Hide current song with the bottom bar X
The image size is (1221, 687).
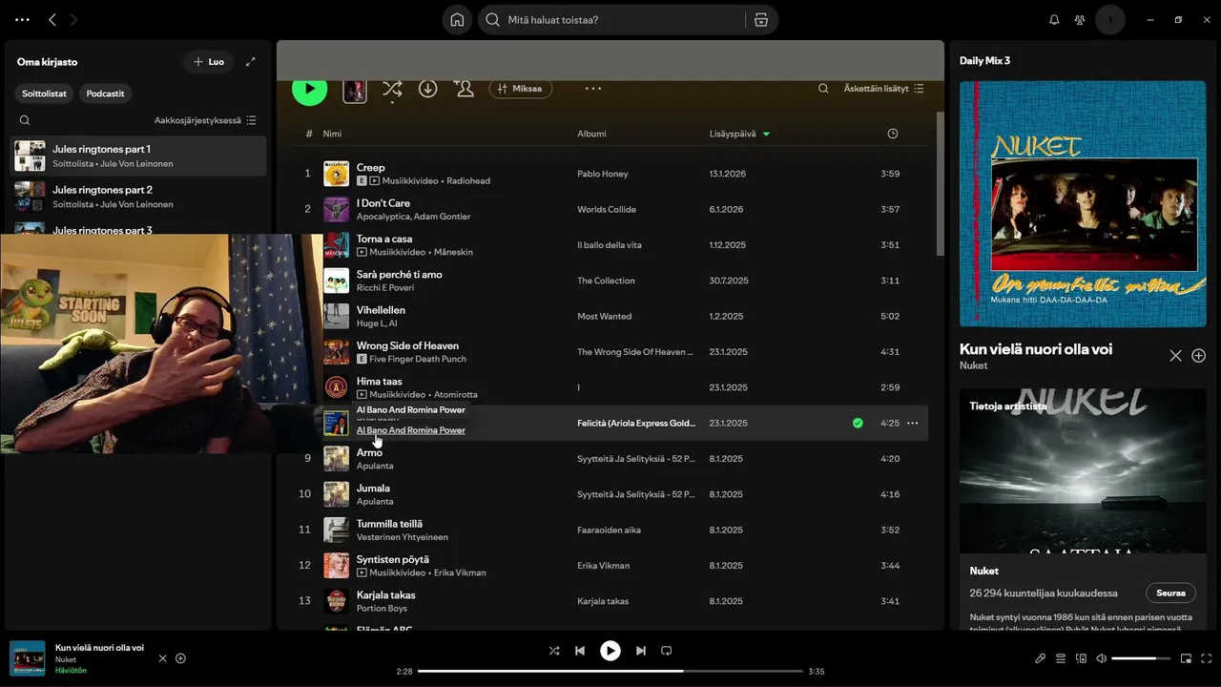162,658
